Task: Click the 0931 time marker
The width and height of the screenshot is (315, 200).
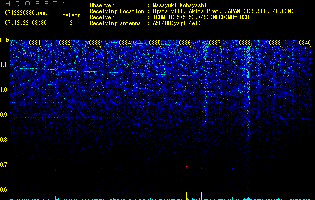Action: (35, 42)
